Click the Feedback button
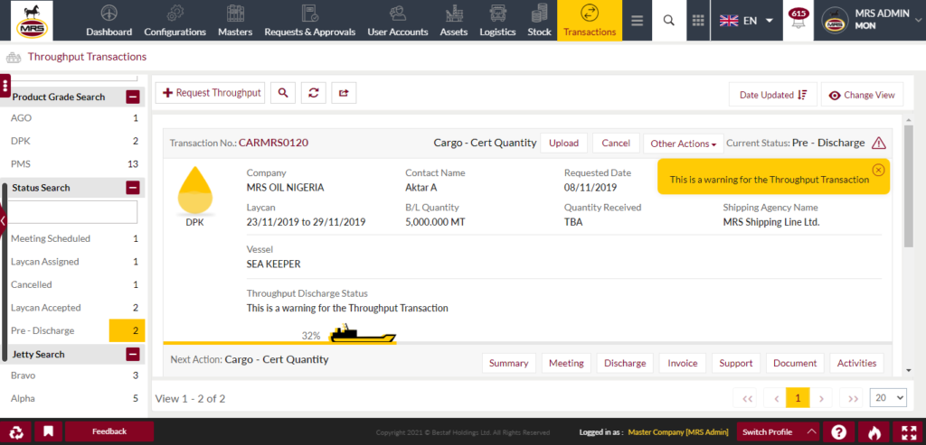This screenshot has width=926, height=445. pos(109,431)
